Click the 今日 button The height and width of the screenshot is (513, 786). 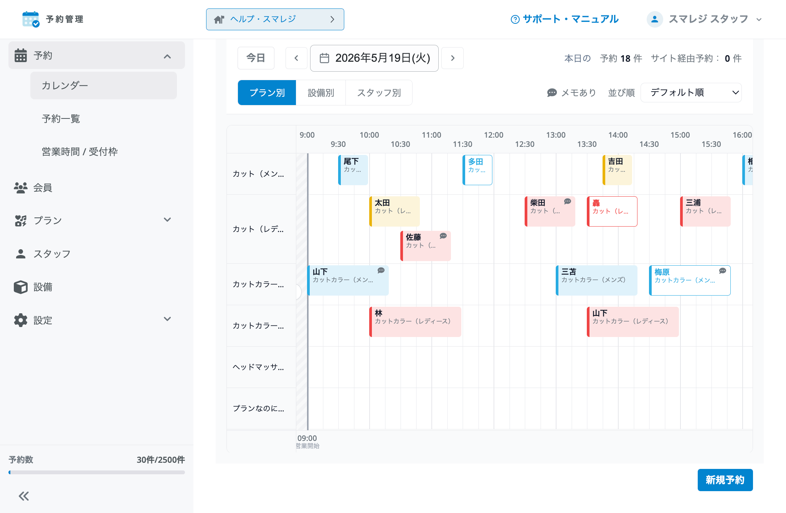pos(256,58)
